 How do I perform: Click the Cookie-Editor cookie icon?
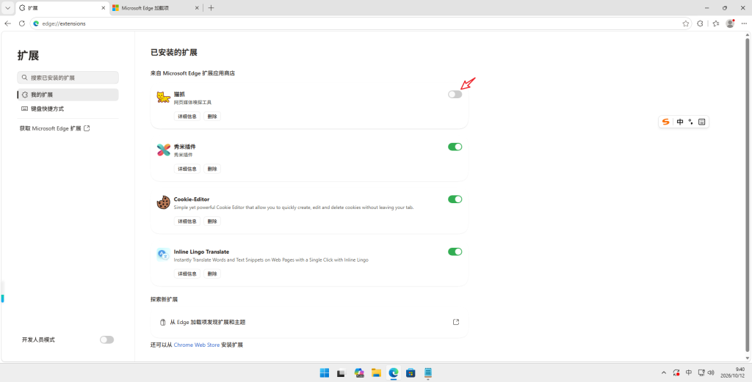(163, 202)
